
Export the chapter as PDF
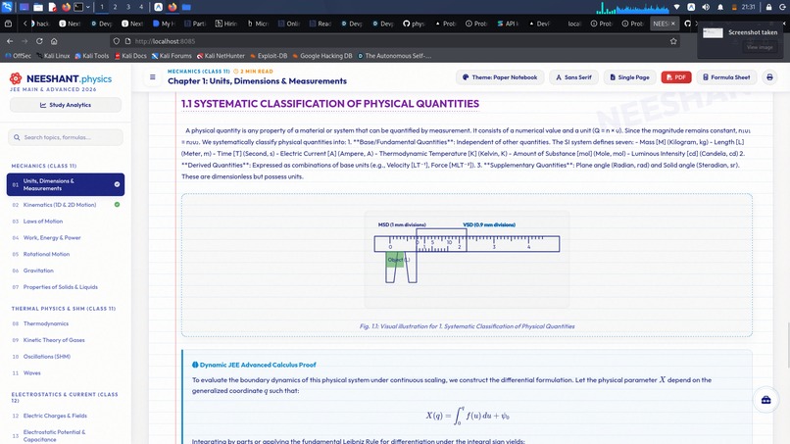pos(676,77)
